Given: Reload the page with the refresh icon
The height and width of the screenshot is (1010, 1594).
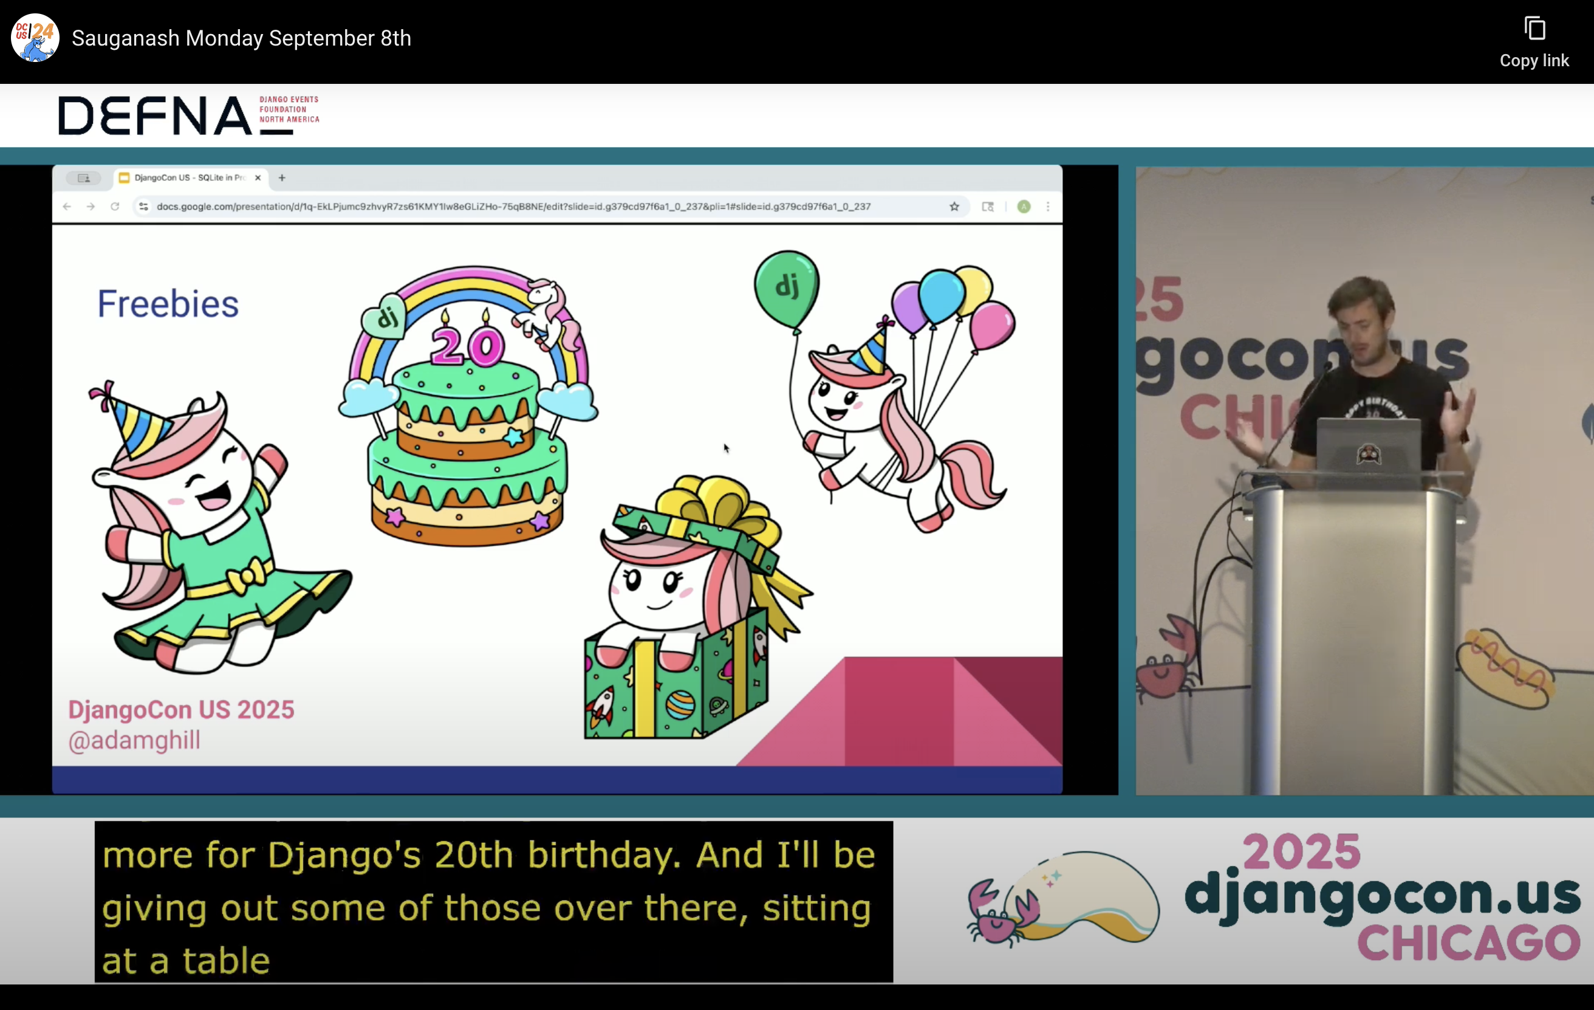Looking at the screenshot, I should coord(115,207).
